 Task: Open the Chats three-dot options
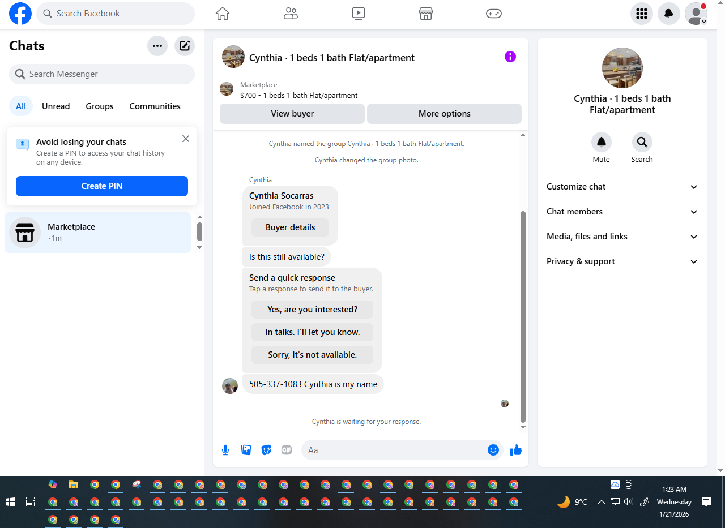point(157,46)
